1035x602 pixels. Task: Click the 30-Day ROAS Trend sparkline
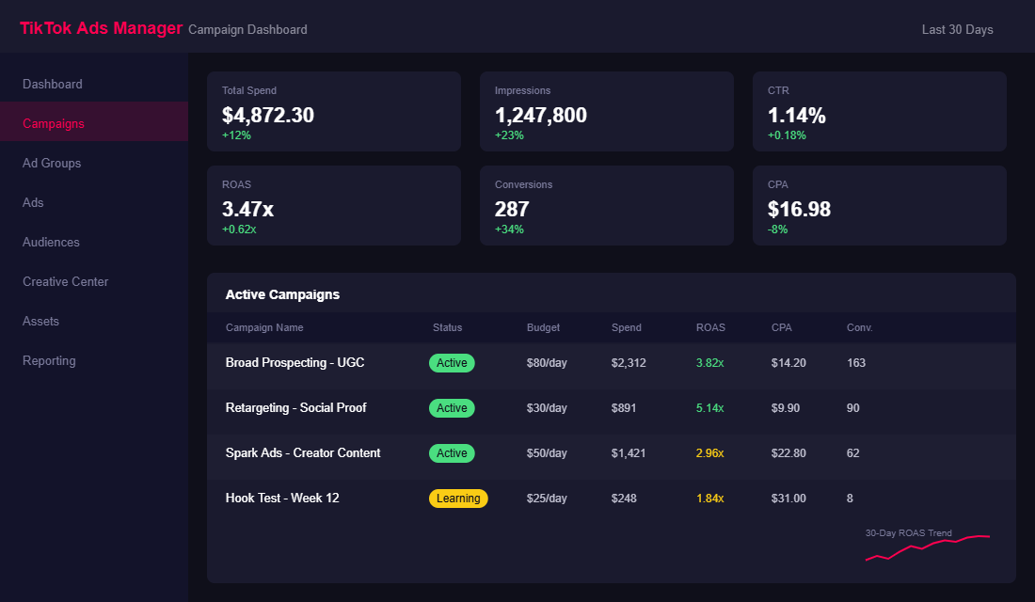[927, 544]
